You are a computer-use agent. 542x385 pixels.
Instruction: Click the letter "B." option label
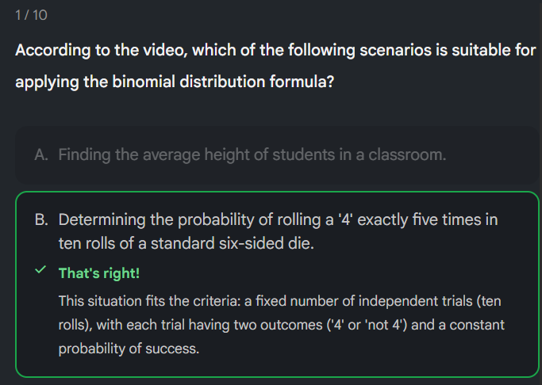click(42, 219)
